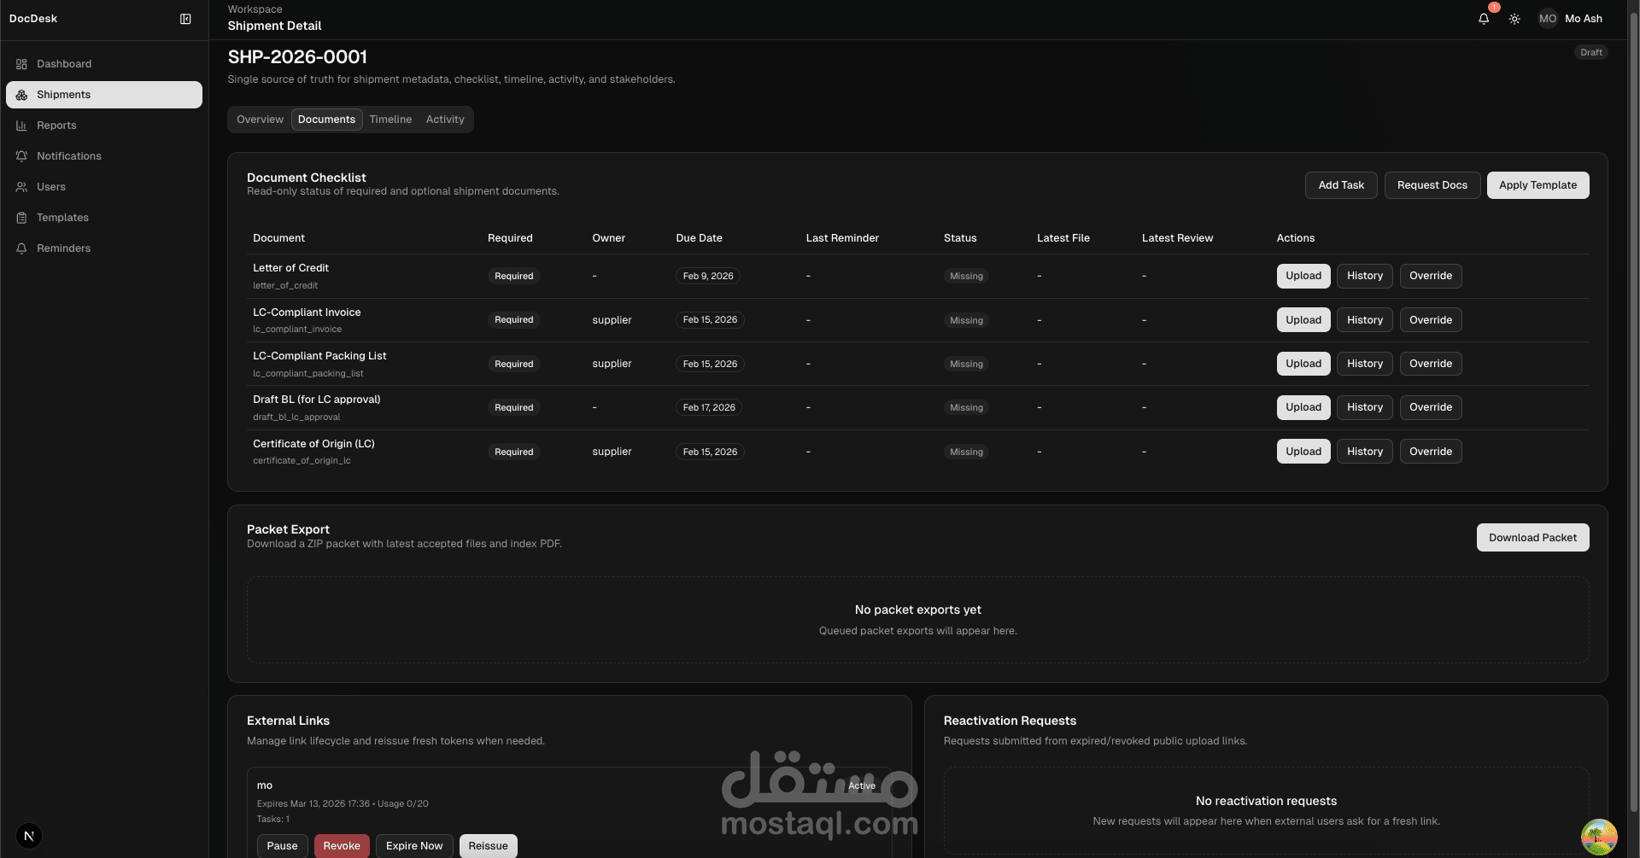
Task: Switch to the Overview tab
Action: (260, 120)
